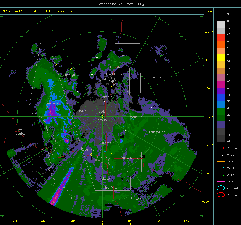Screen dimensions: 241x225
Task: Click the Airdrie label
Action: 106,143
